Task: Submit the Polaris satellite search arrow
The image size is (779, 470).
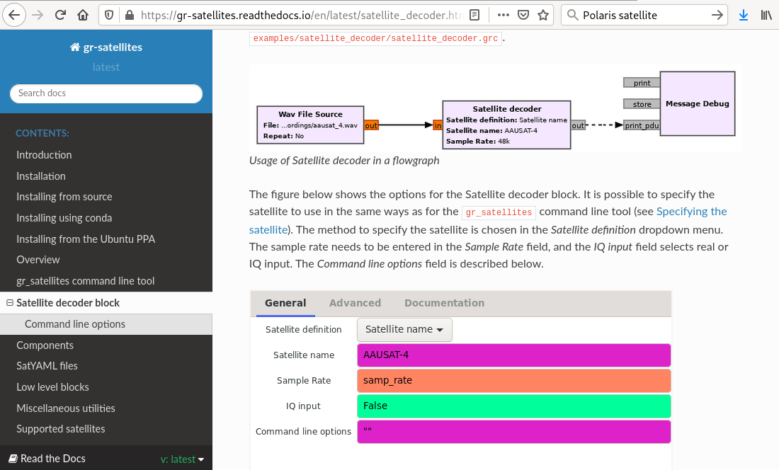Action: [x=717, y=16]
